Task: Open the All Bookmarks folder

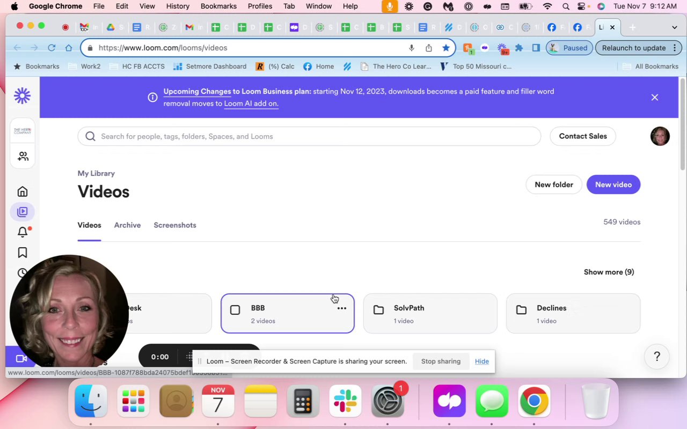Action: click(651, 66)
